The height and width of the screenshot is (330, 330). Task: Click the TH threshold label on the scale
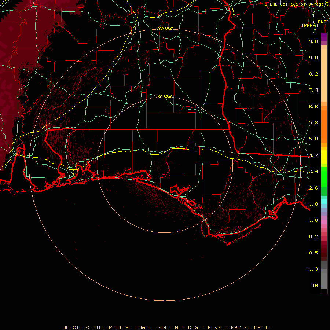(x=315, y=286)
